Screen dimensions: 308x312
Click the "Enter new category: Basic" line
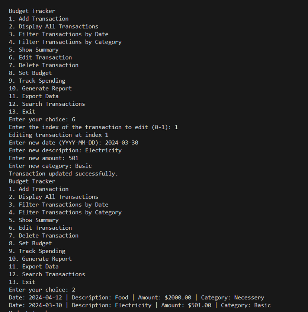(x=50, y=166)
